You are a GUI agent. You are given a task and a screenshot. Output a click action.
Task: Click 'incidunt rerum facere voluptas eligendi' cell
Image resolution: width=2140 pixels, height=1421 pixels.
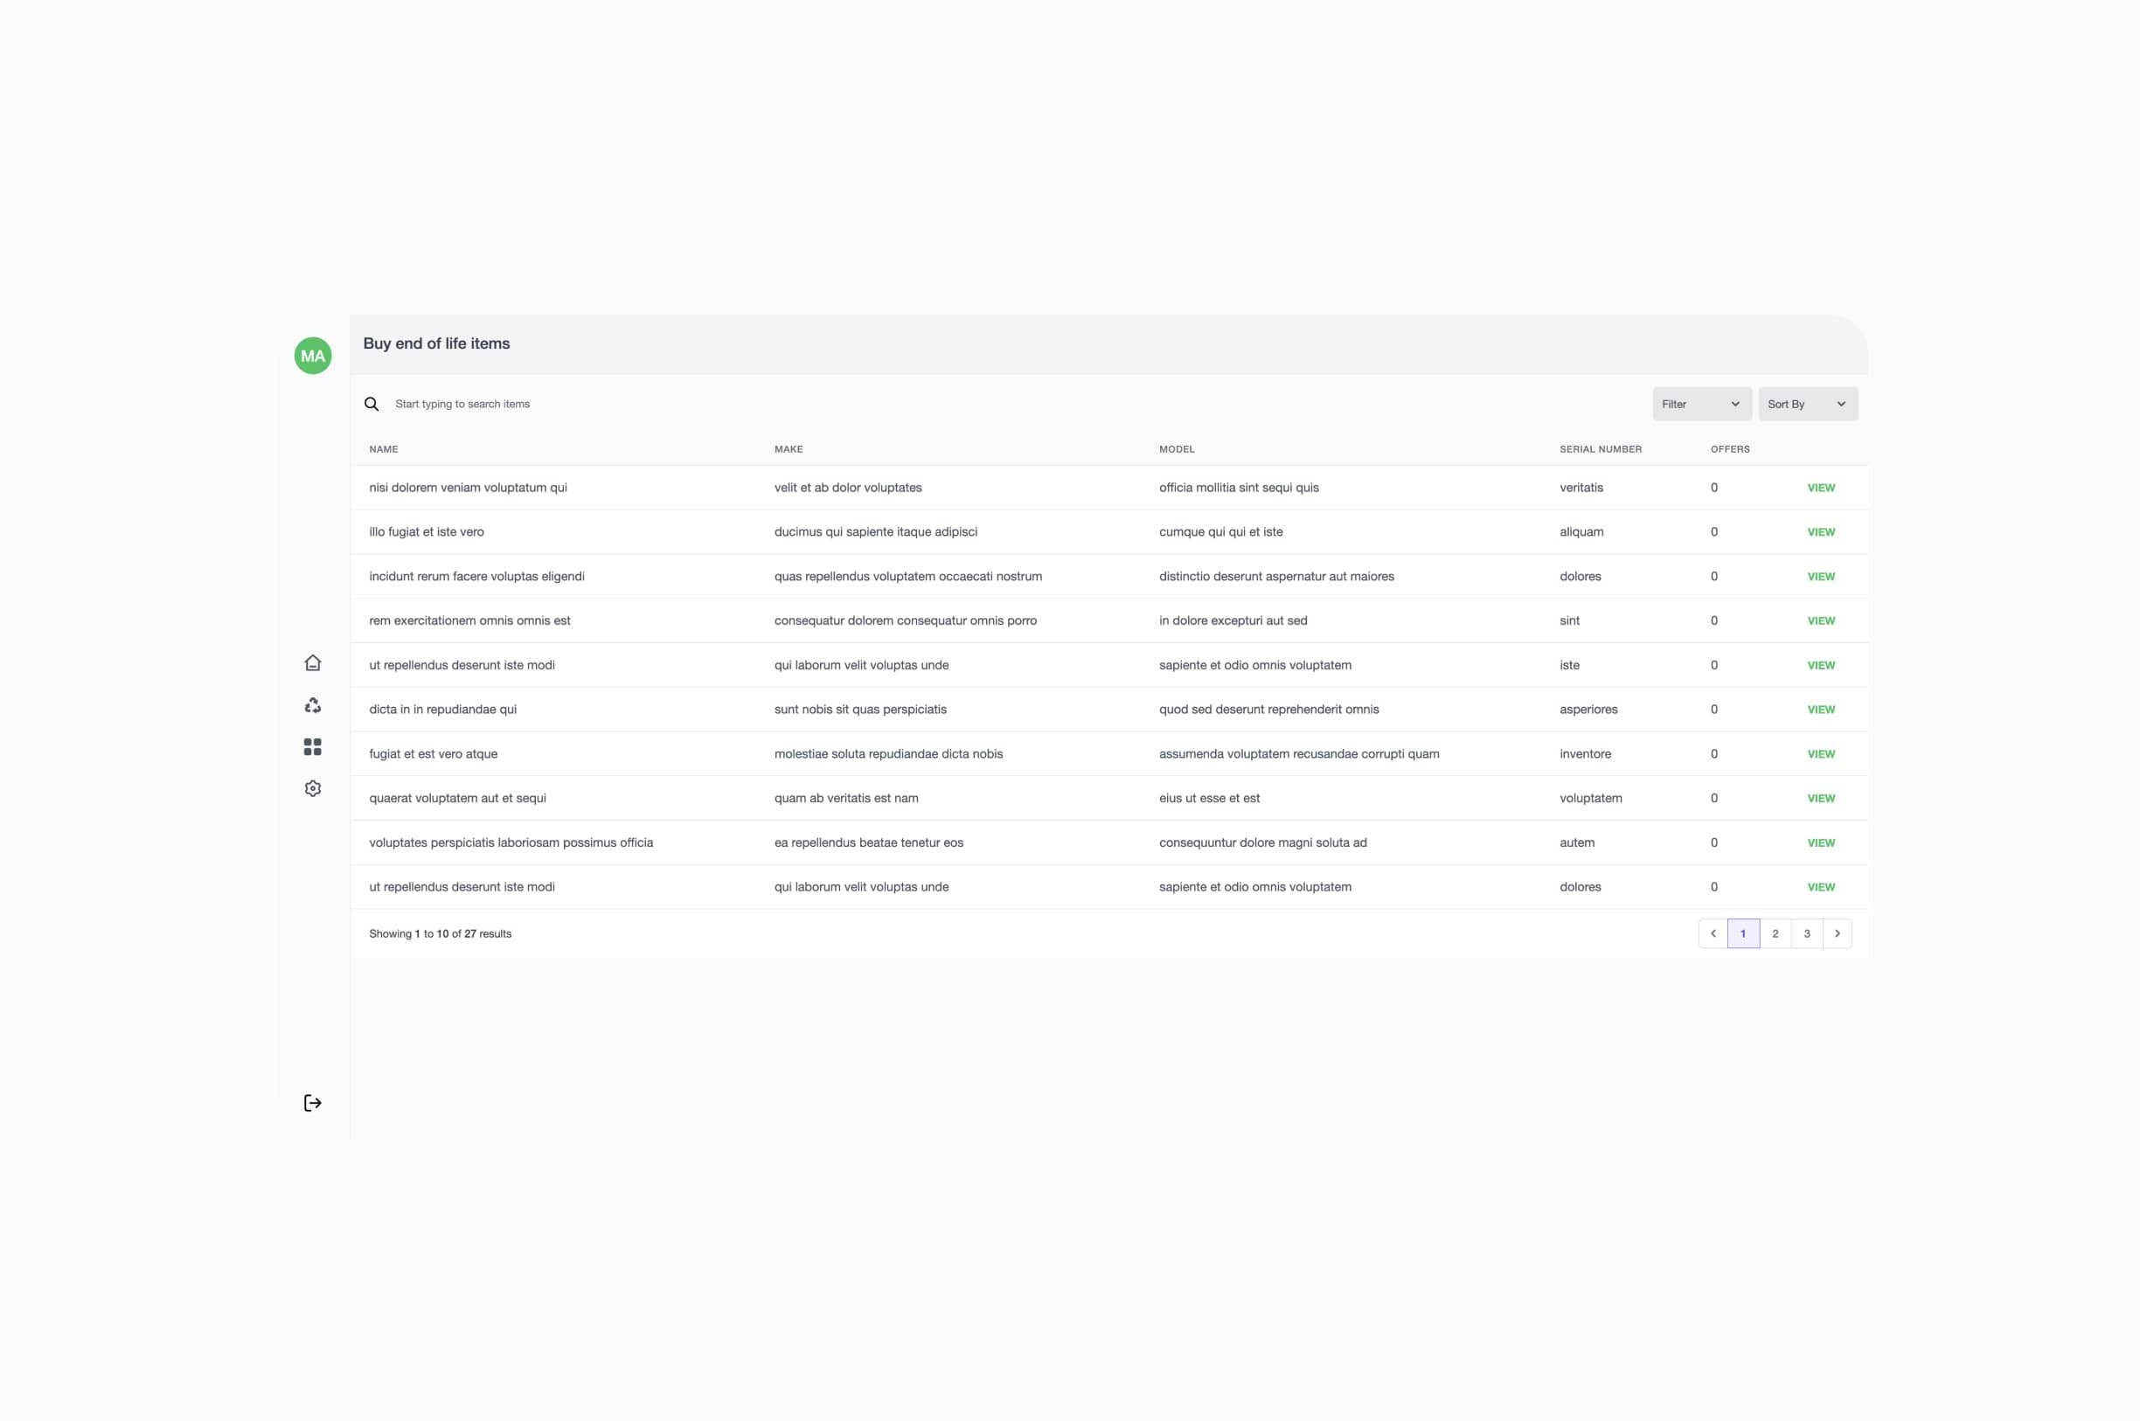tap(476, 577)
